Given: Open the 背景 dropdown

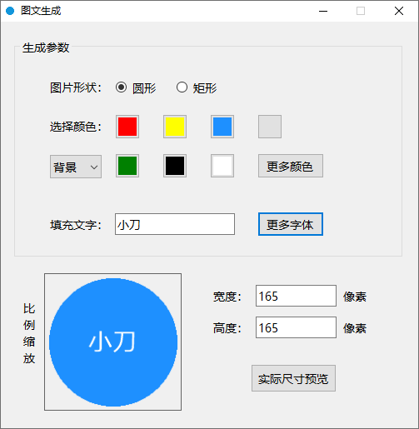Looking at the screenshot, I should coord(76,167).
